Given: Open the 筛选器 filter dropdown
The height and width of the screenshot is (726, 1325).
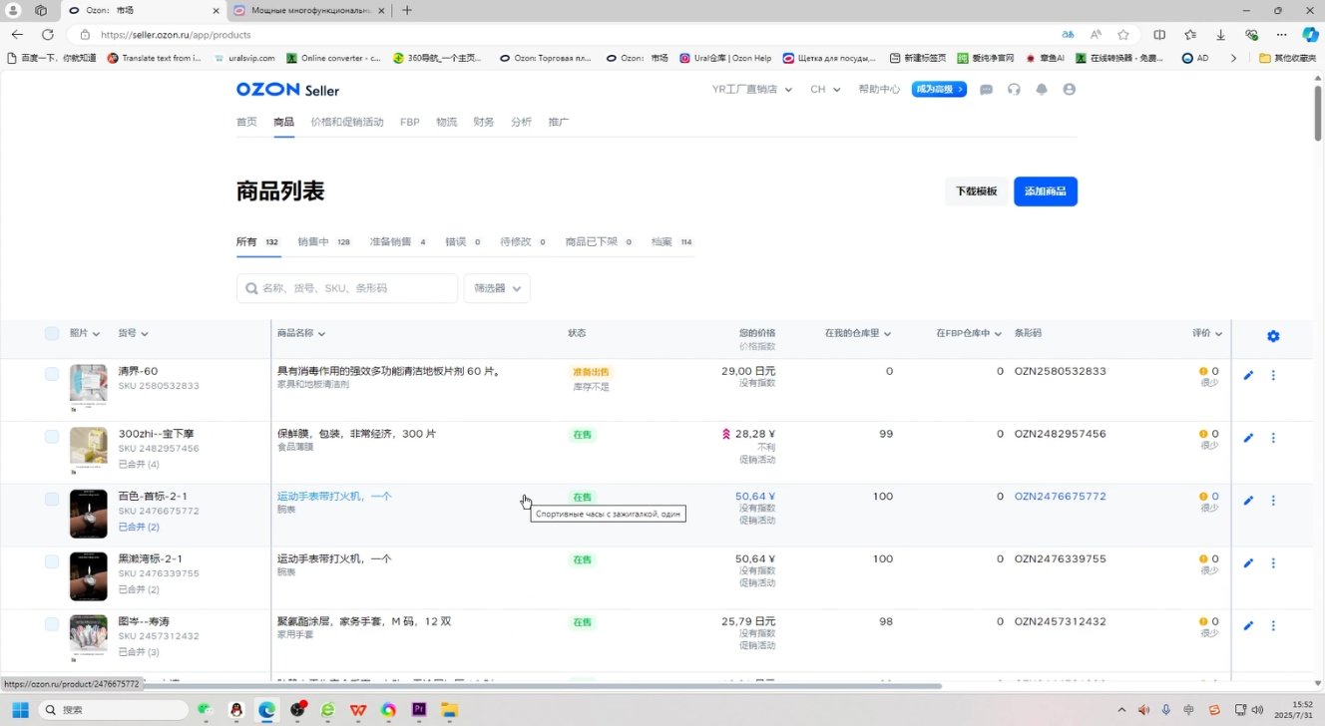Looking at the screenshot, I should pyautogui.click(x=496, y=287).
